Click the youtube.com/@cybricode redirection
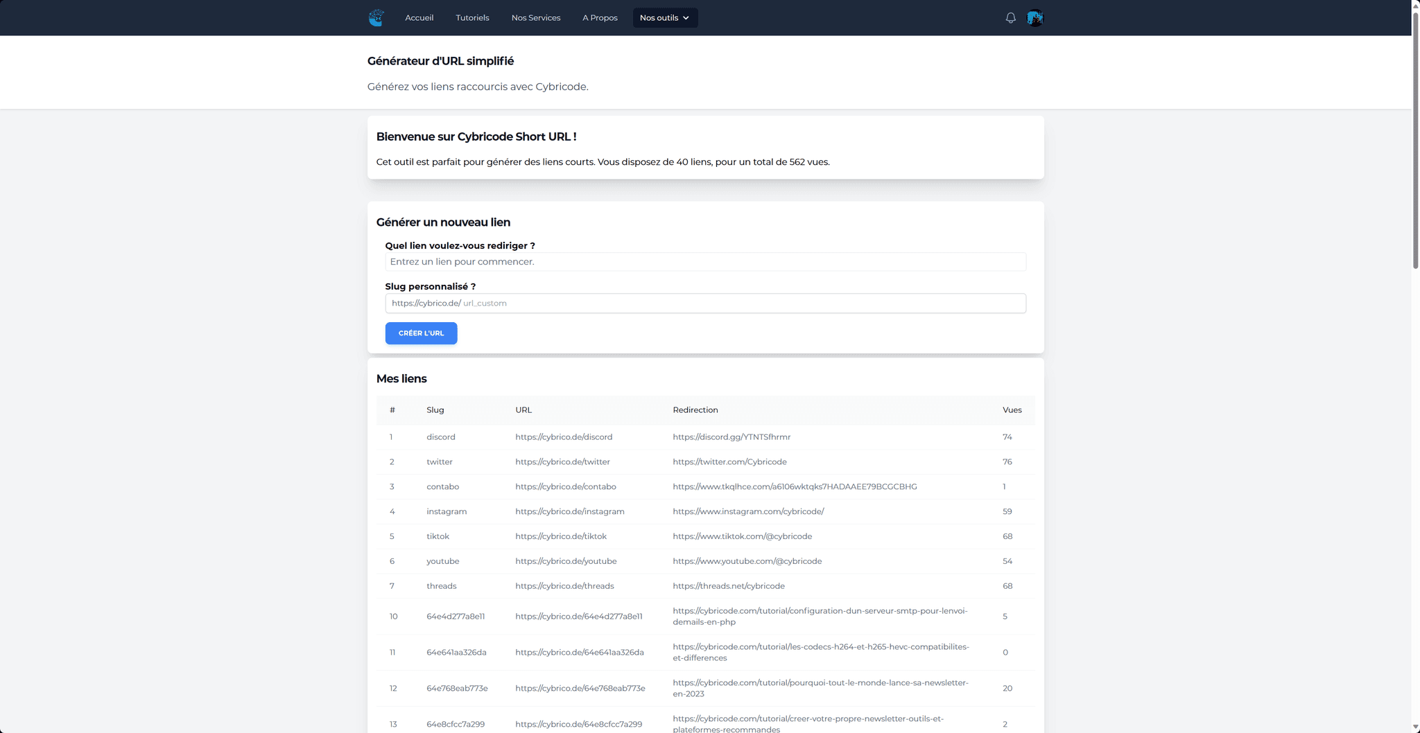Image resolution: width=1420 pixels, height=733 pixels. click(x=747, y=562)
